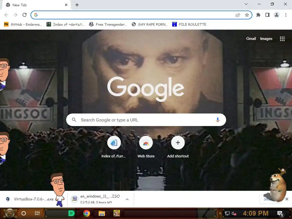Close the New Tab tab

(66, 5)
